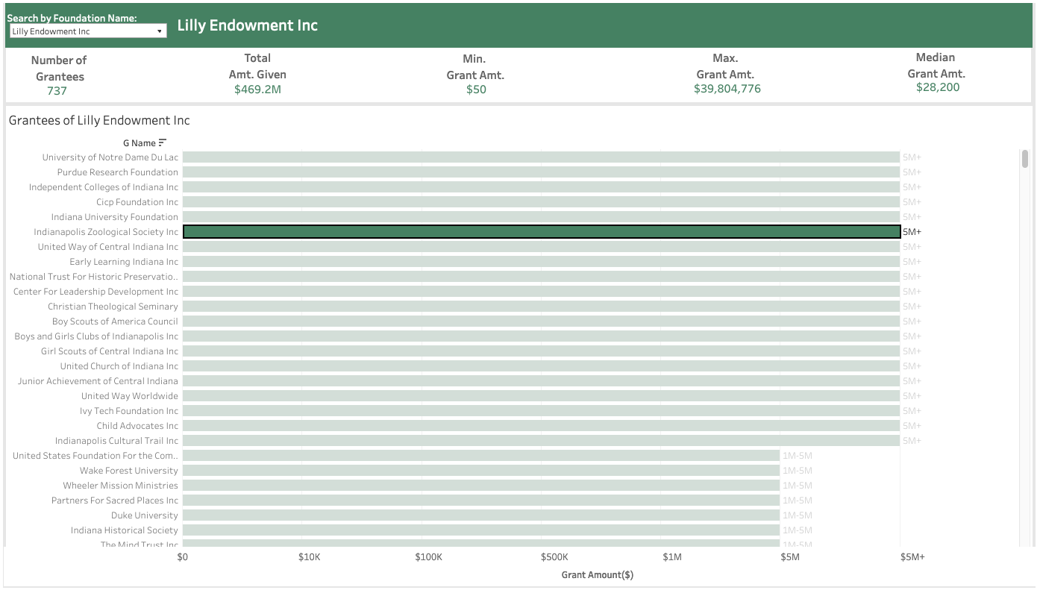
Task: Click the $100K axis tick label
Action: tap(428, 557)
